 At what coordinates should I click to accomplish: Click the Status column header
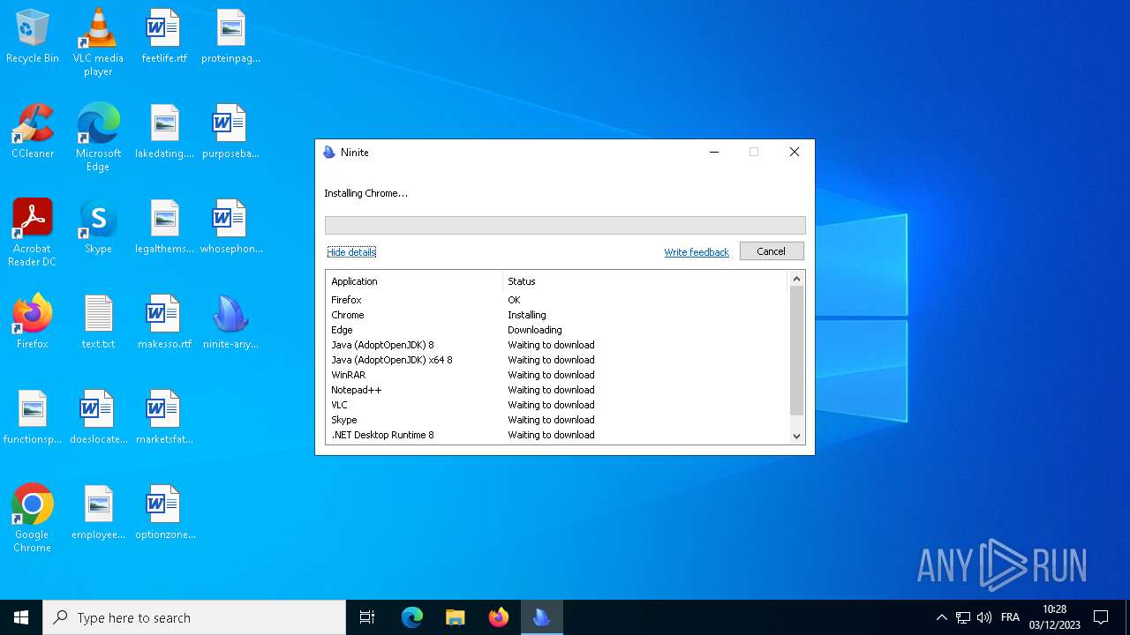(x=645, y=281)
